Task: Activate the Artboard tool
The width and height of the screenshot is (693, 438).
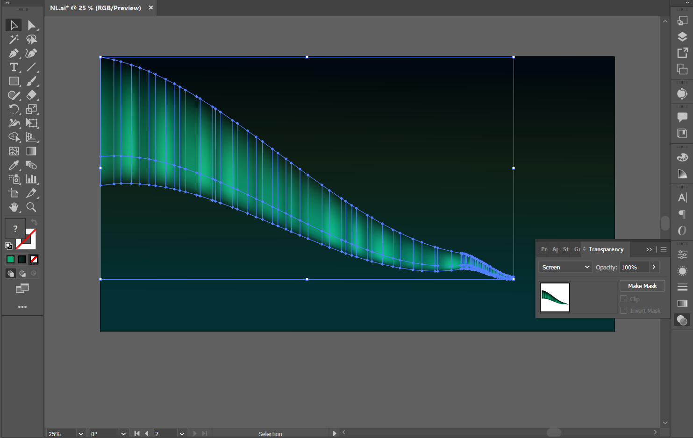Action: pyautogui.click(x=14, y=193)
